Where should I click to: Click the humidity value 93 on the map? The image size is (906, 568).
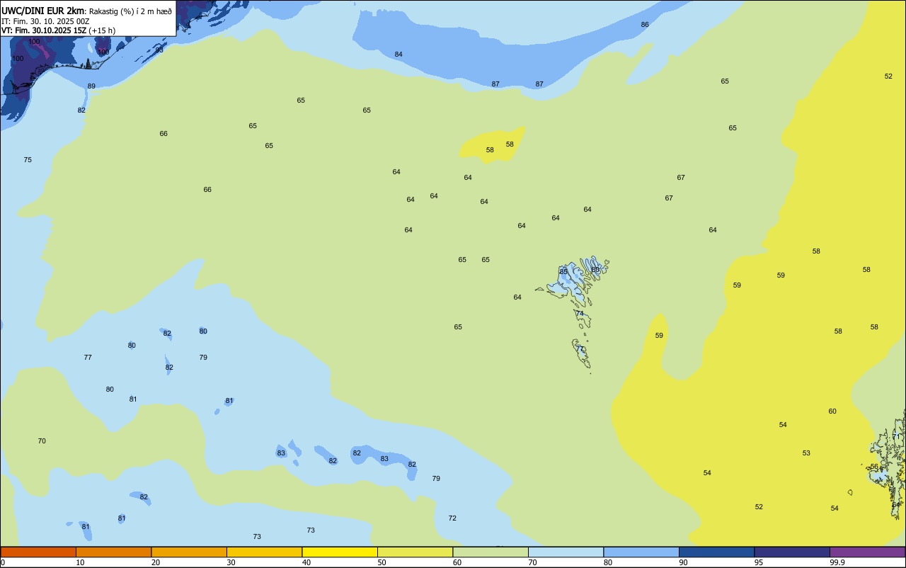tap(159, 50)
